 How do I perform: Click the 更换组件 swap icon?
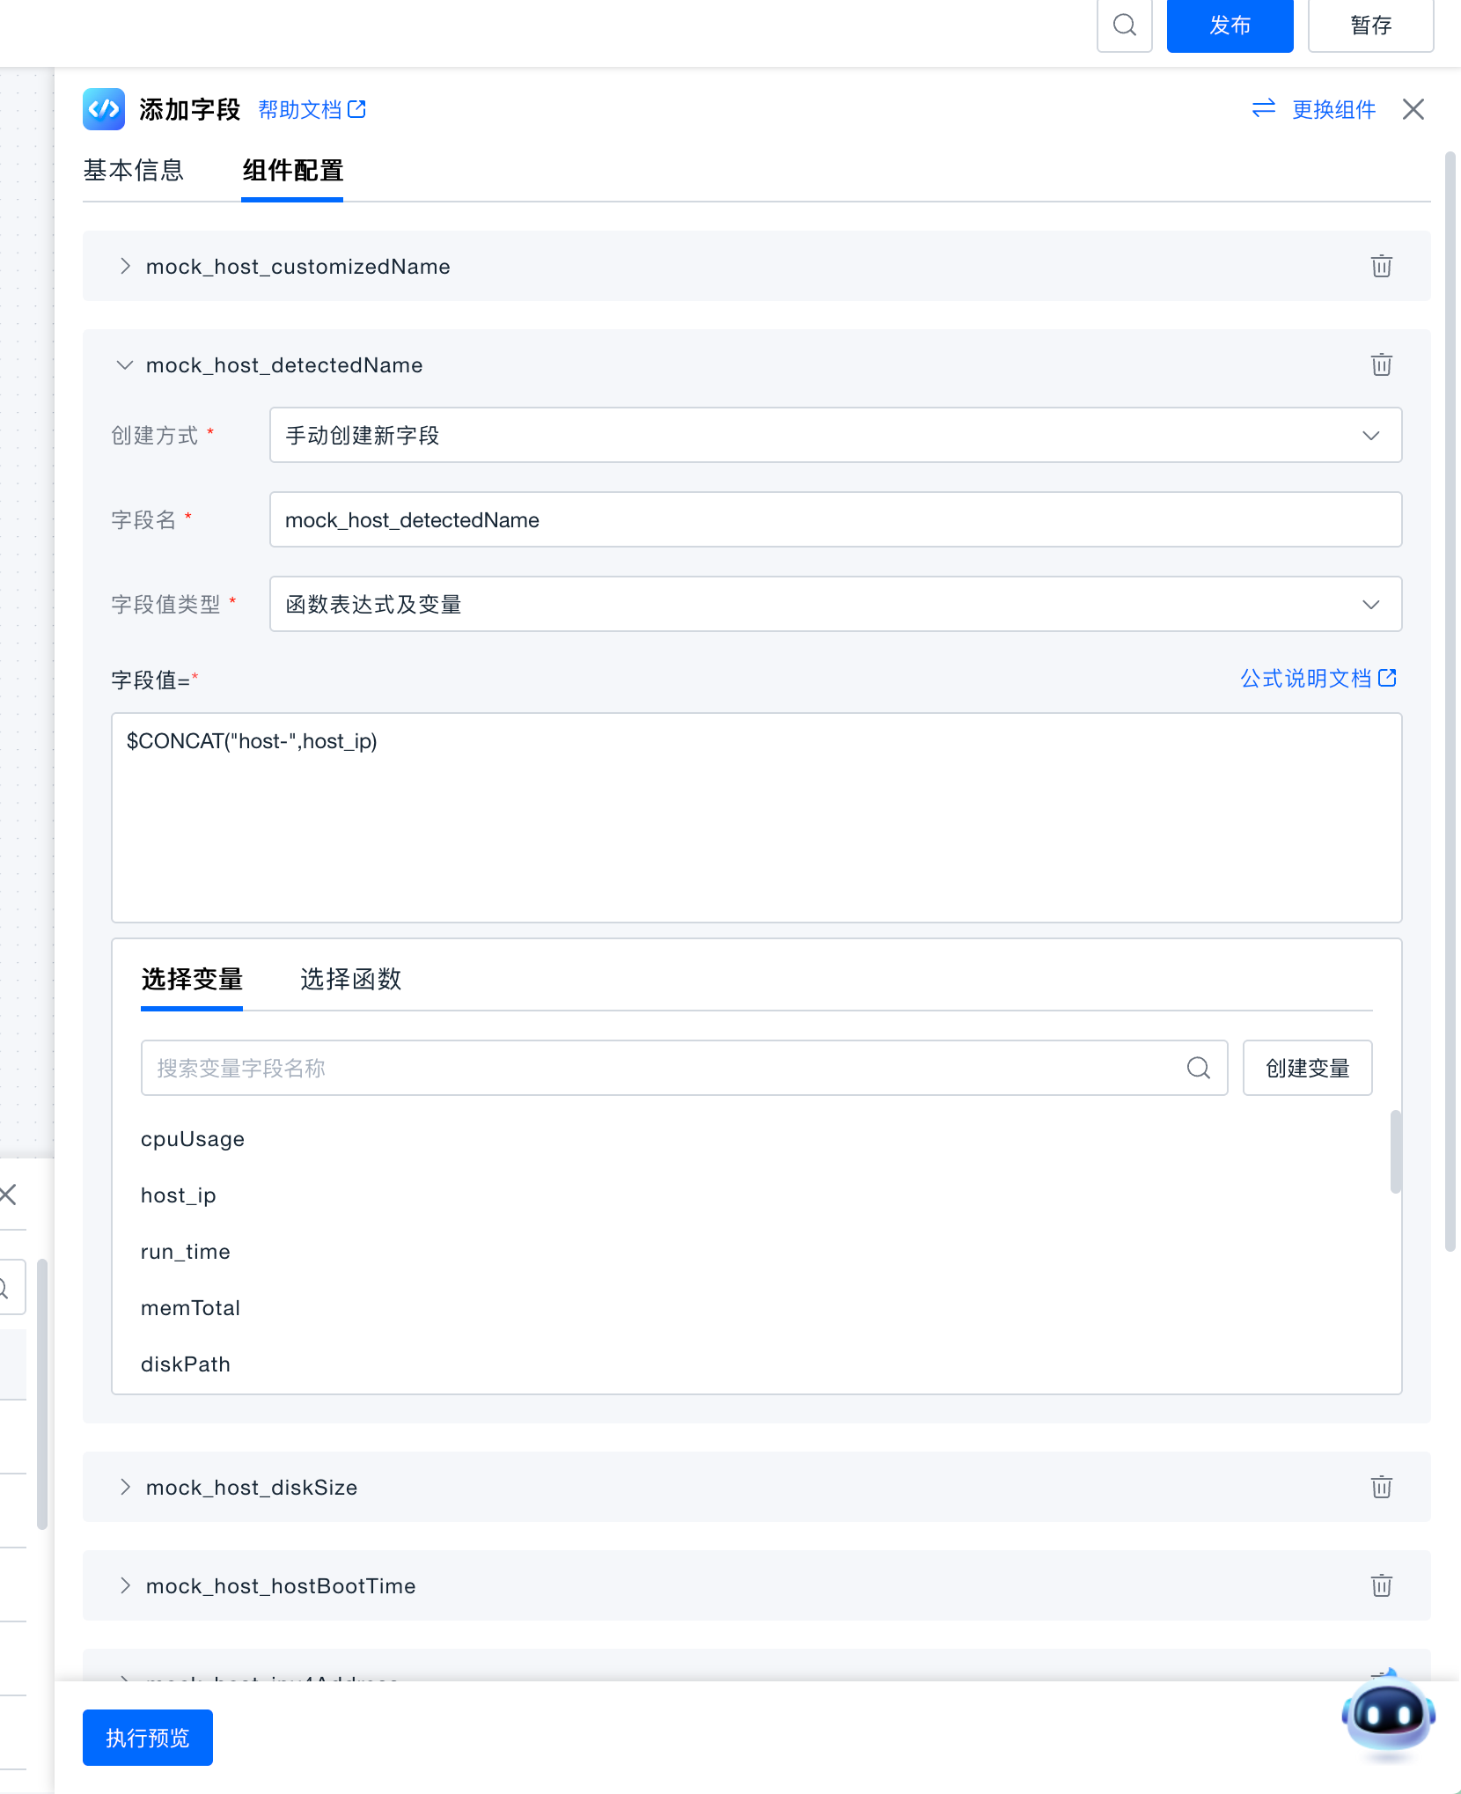coord(1264,108)
